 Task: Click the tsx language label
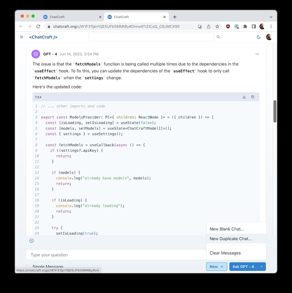point(38,97)
